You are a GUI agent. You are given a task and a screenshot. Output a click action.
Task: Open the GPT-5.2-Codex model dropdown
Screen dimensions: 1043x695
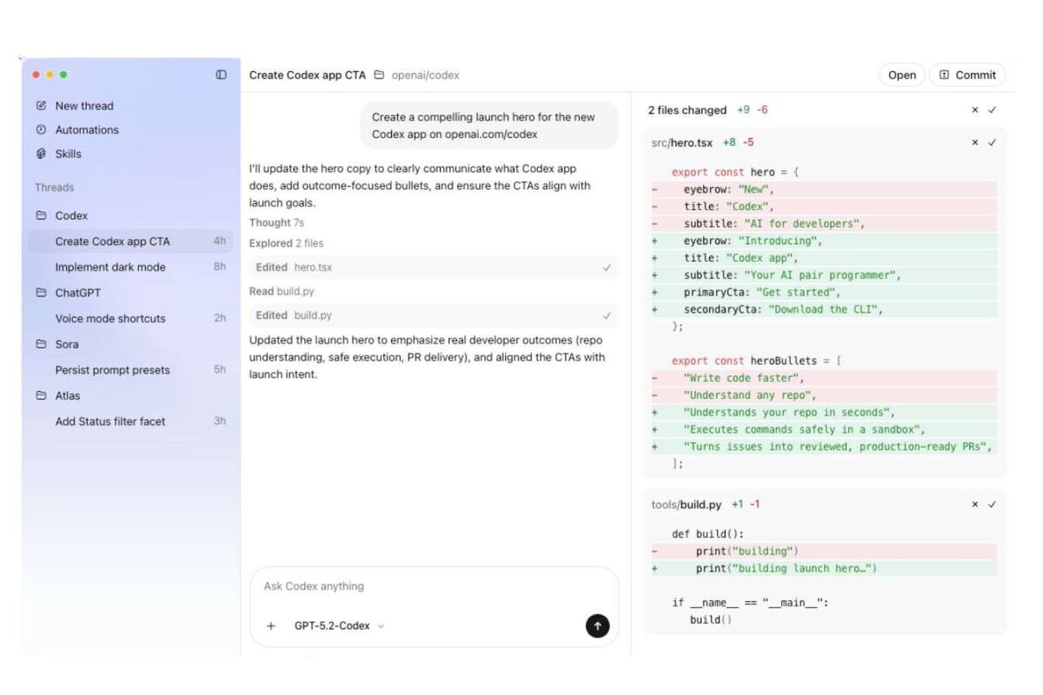coord(339,625)
